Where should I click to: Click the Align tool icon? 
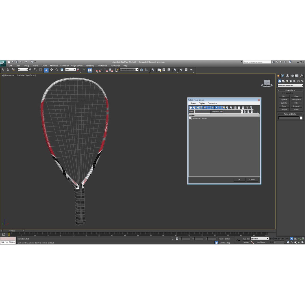point(146,70)
